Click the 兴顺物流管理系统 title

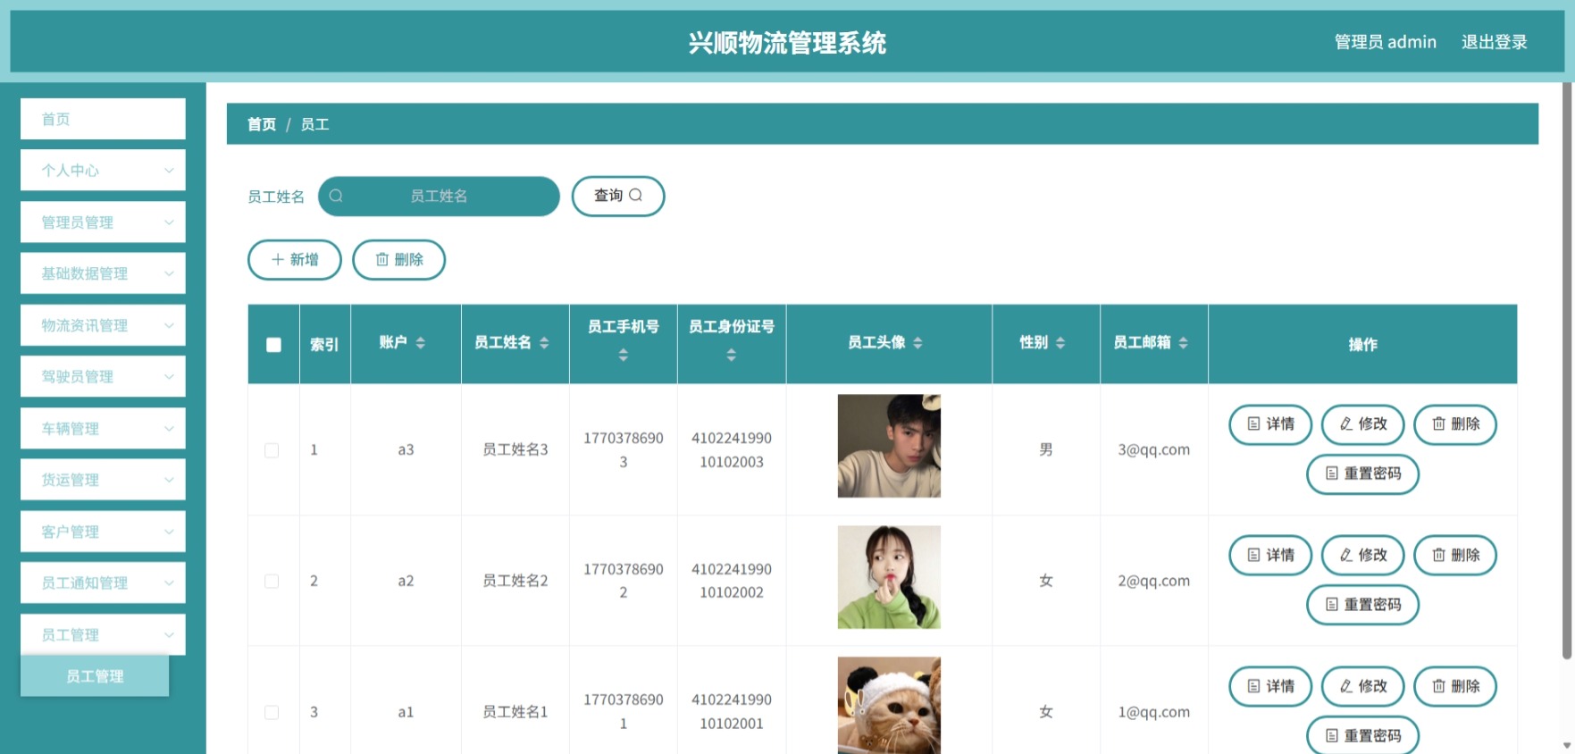(x=787, y=43)
